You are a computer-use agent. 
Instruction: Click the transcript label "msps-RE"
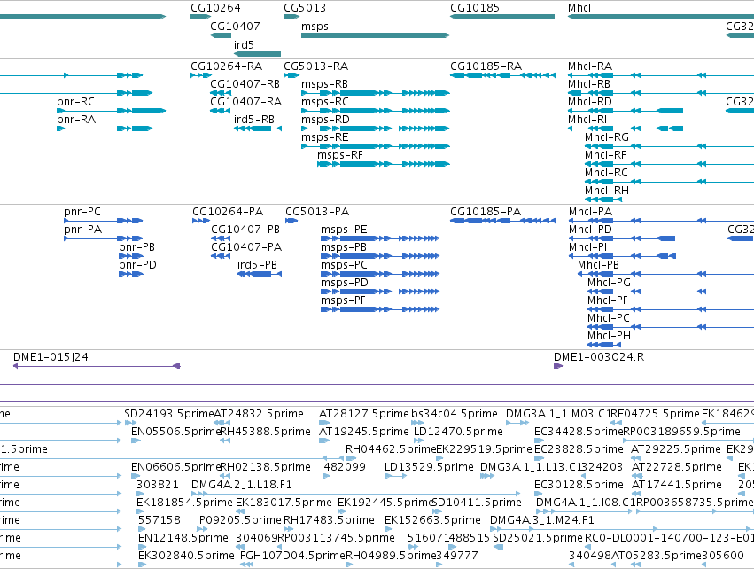click(x=324, y=137)
